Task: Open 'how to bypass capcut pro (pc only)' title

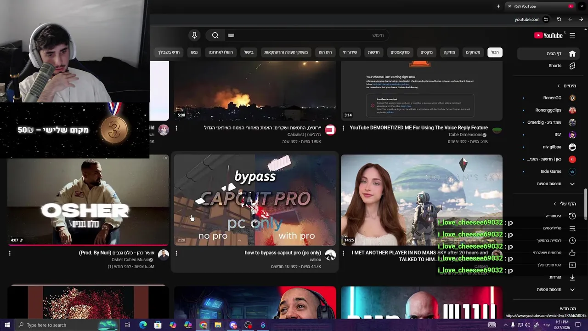Action: pyautogui.click(x=283, y=253)
